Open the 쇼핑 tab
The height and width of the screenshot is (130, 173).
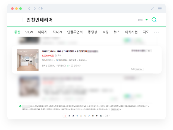pos(105,32)
